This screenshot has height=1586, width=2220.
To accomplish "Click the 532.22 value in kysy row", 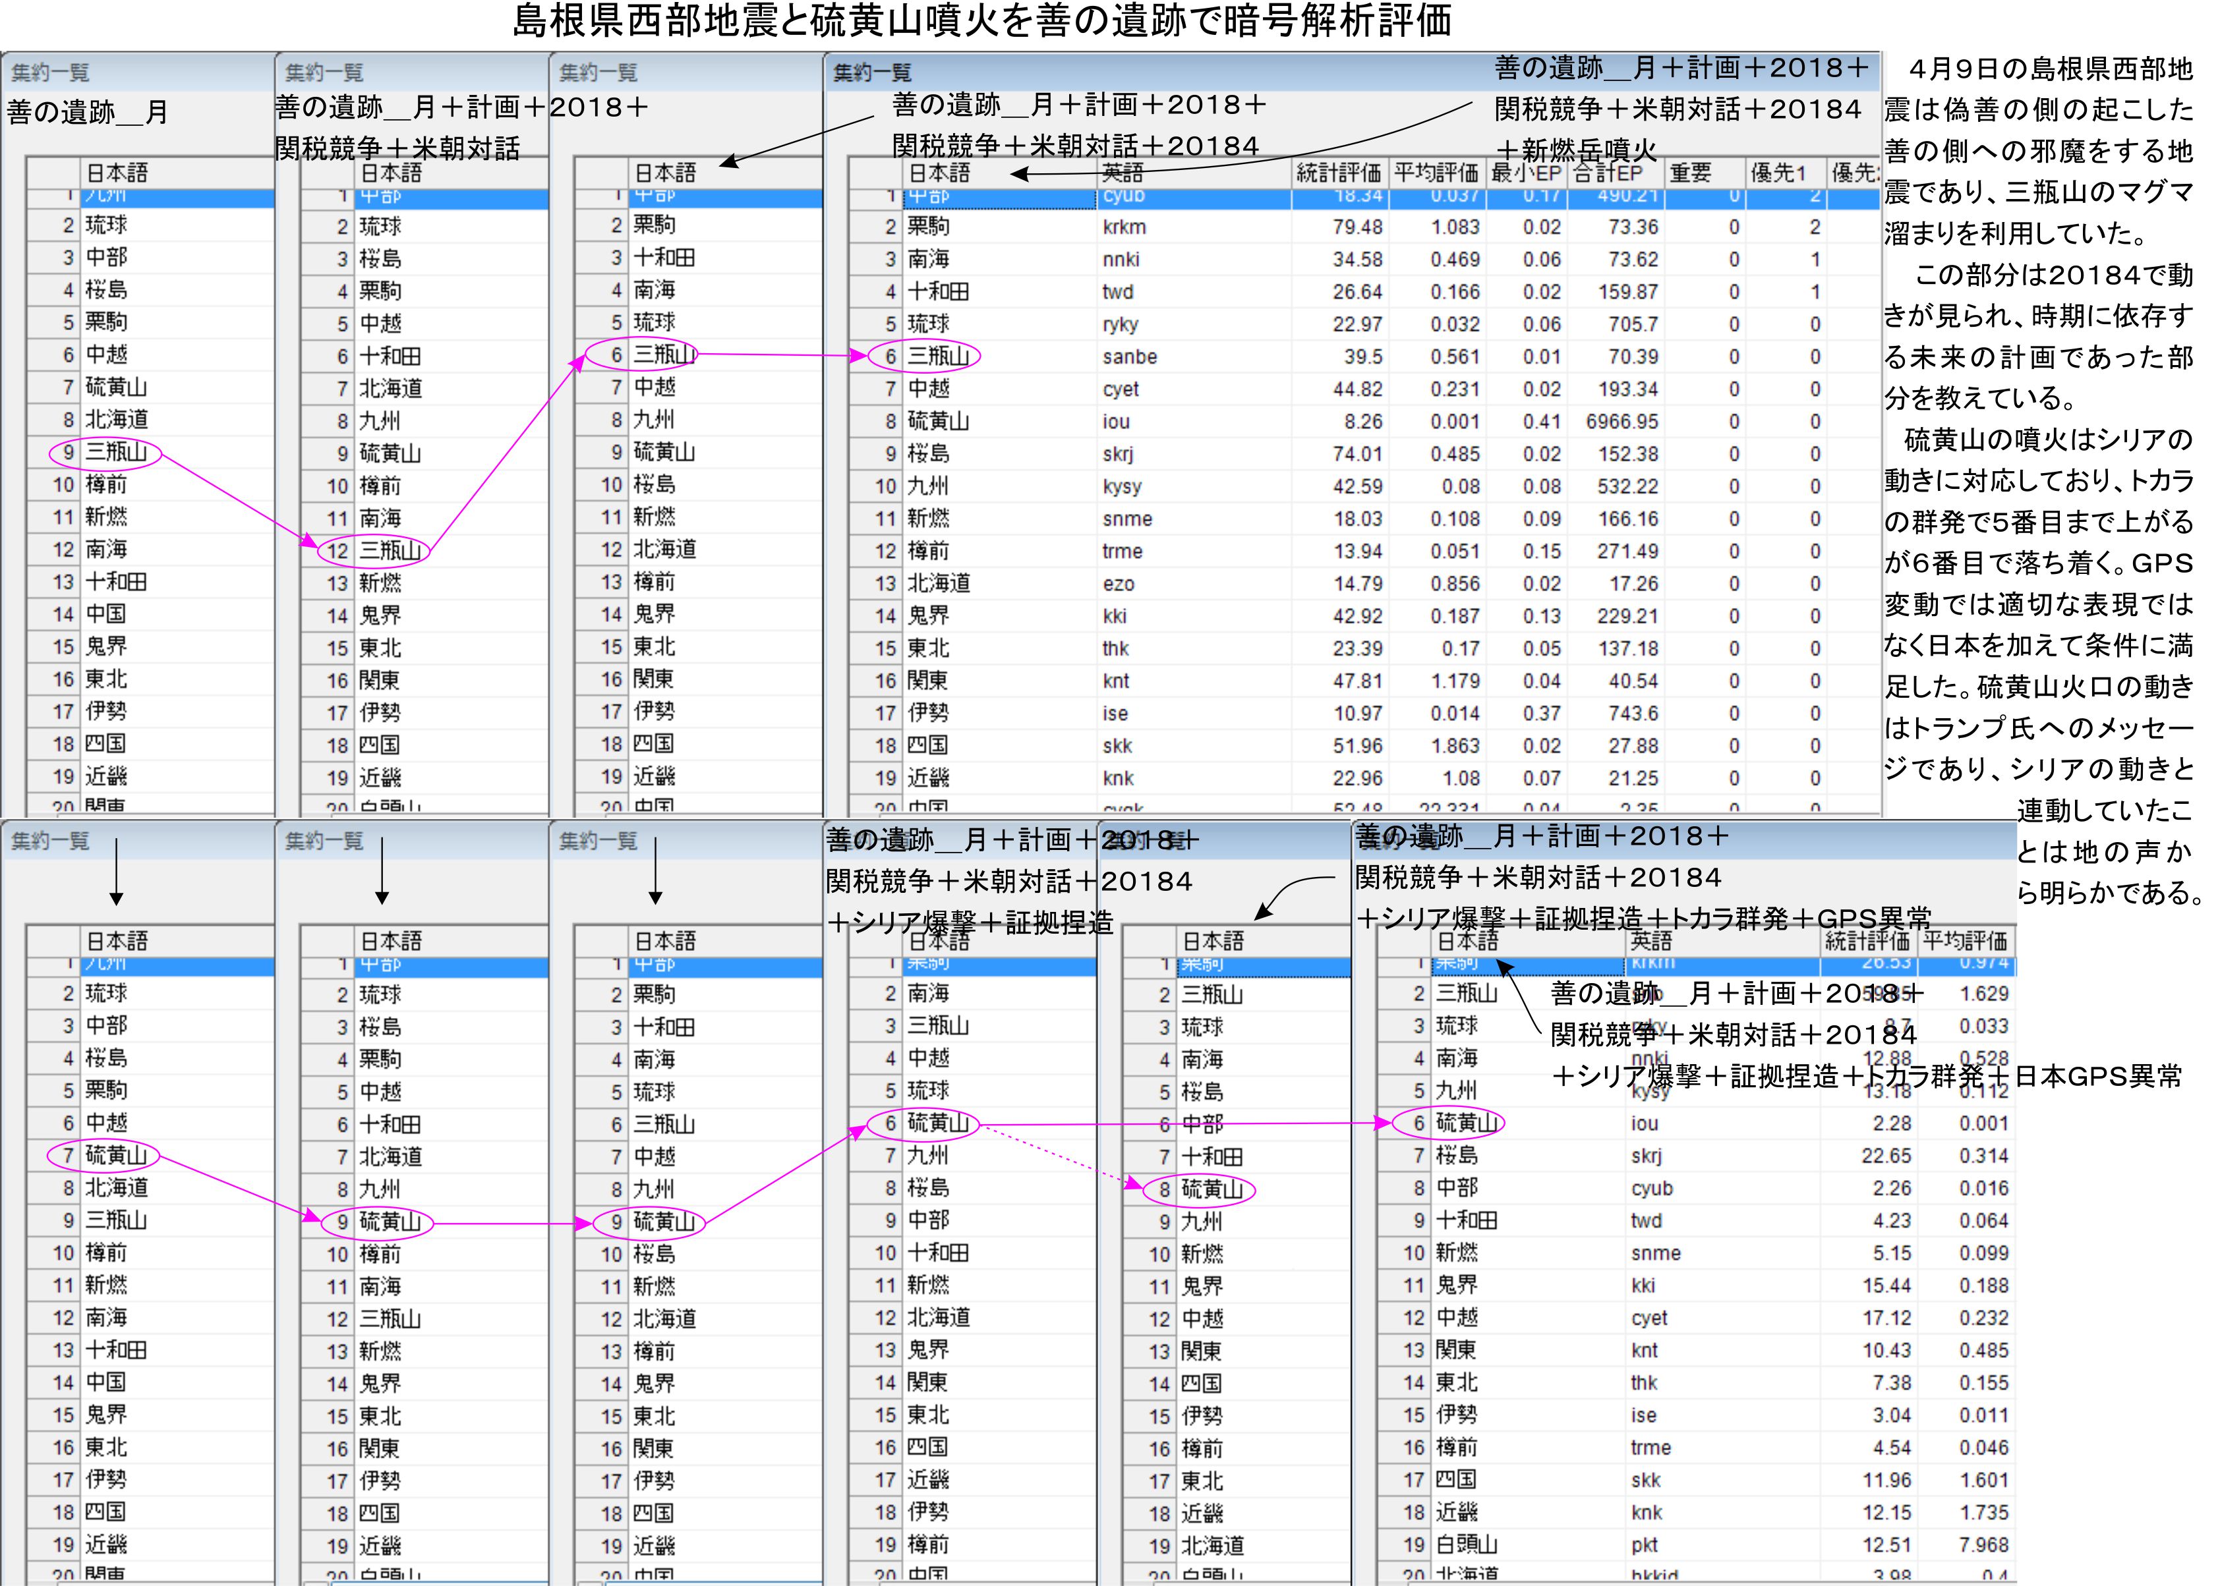I will pos(1627,486).
